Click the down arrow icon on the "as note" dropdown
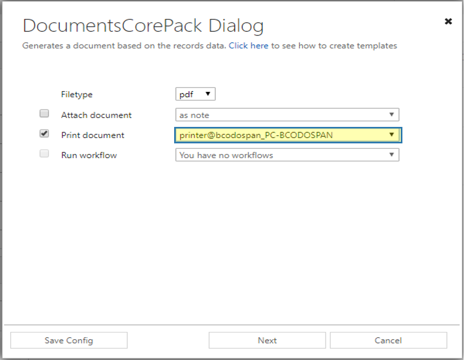464x360 pixels. coord(391,115)
